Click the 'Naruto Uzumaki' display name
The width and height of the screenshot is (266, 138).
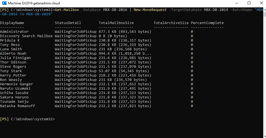coord(15,89)
